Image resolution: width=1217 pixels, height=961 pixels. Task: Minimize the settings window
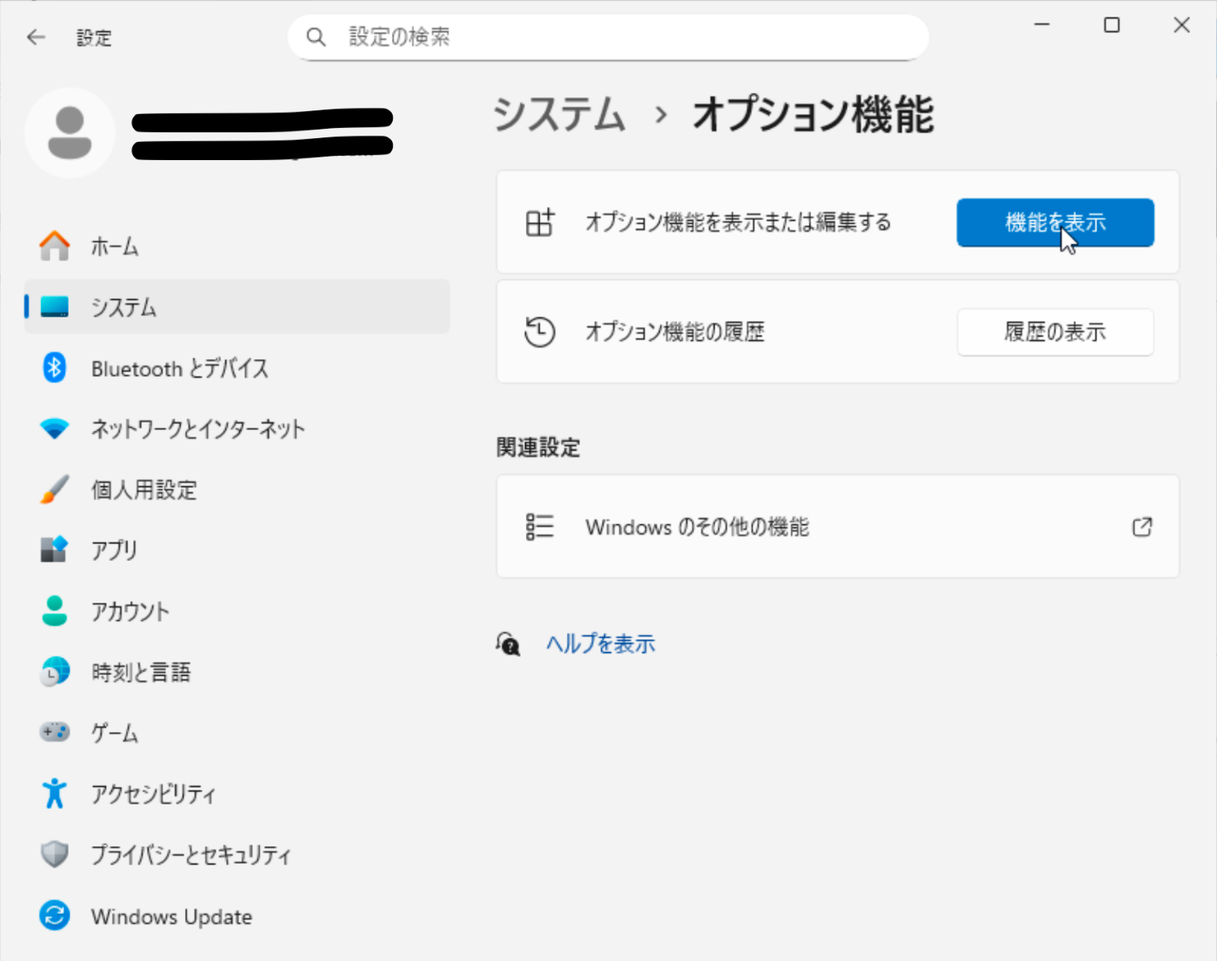(x=1041, y=24)
